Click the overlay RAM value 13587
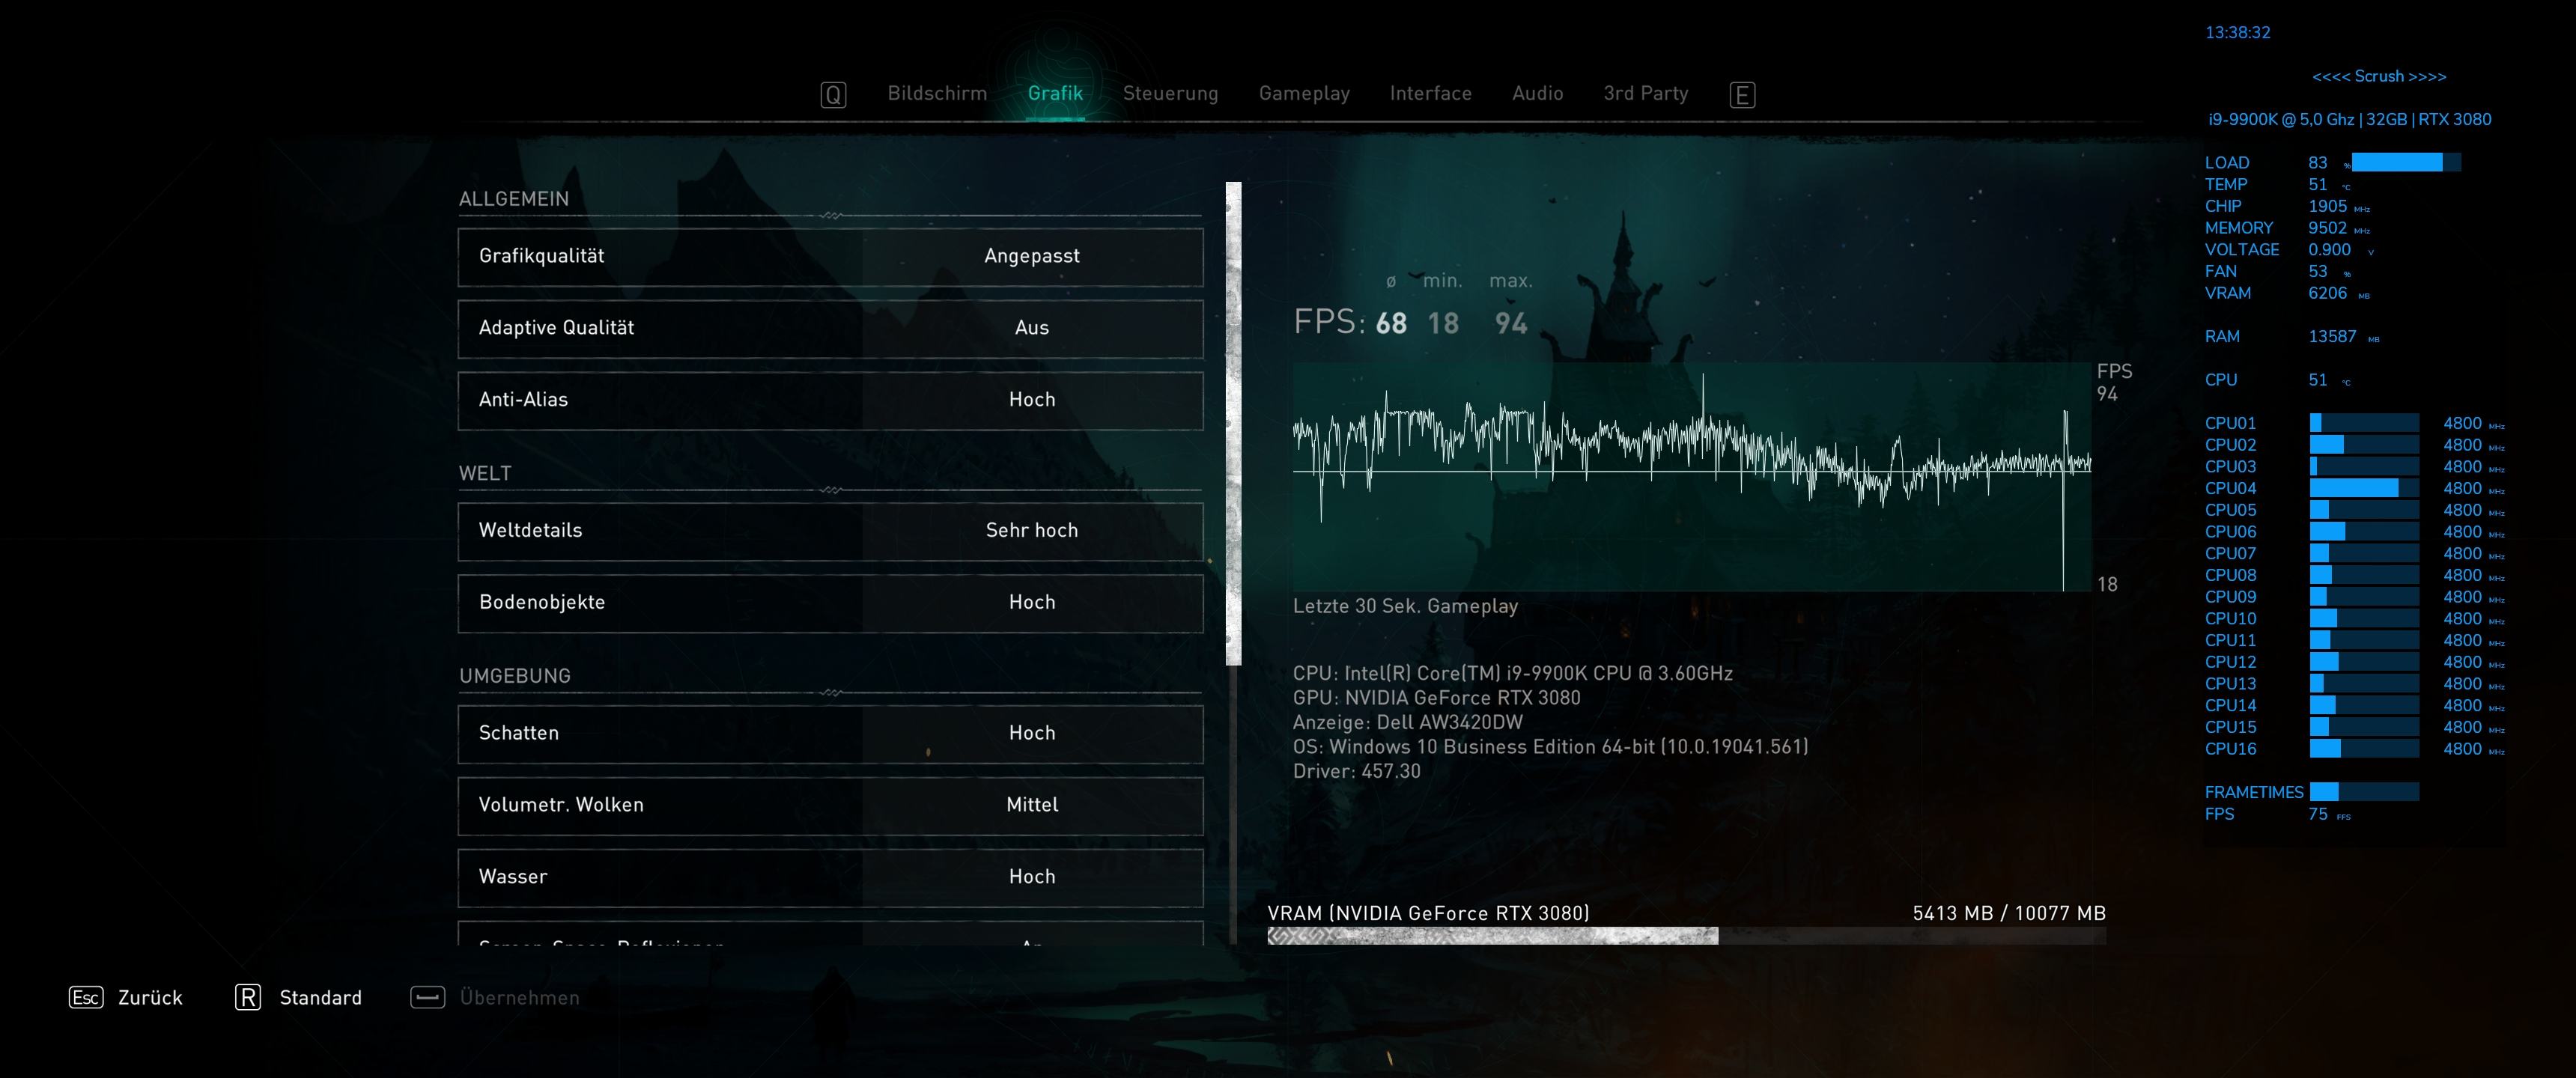 2332,336
